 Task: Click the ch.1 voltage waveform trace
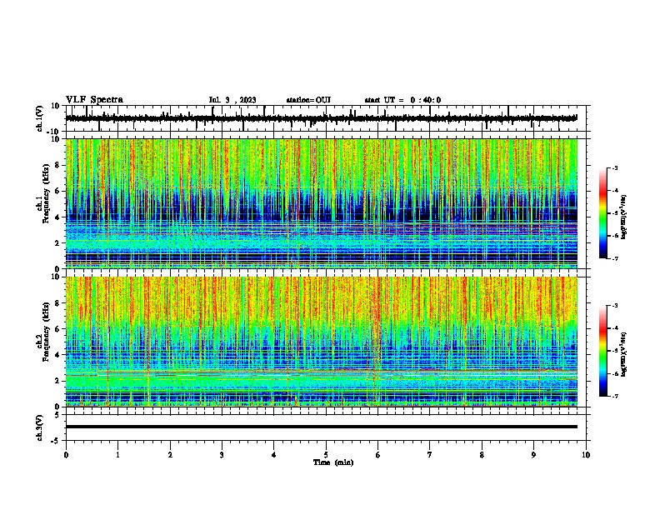[322, 118]
